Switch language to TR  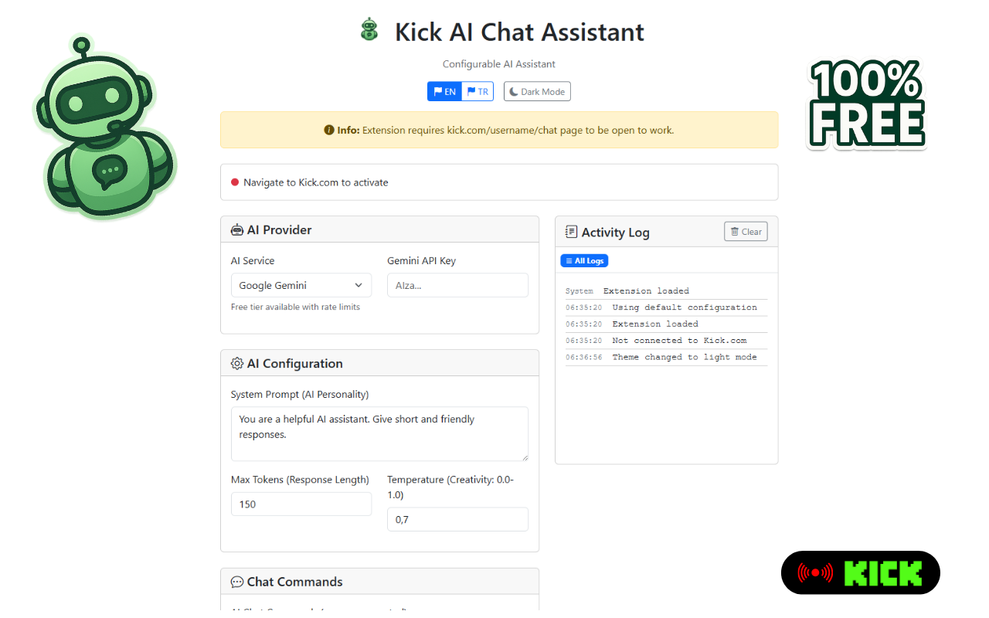[478, 91]
